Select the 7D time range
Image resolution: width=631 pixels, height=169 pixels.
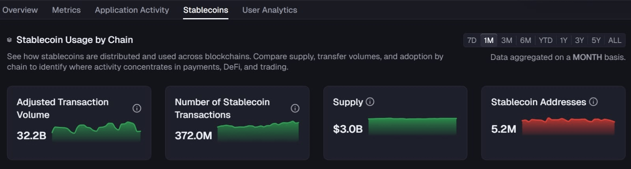472,40
